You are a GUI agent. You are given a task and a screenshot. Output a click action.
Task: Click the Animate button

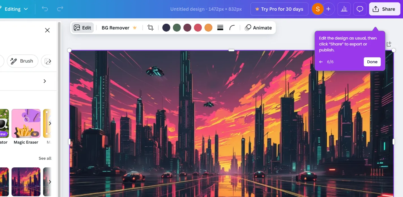click(x=258, y=28)
